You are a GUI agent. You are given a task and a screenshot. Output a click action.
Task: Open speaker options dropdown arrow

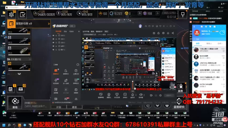pos(144,95)
